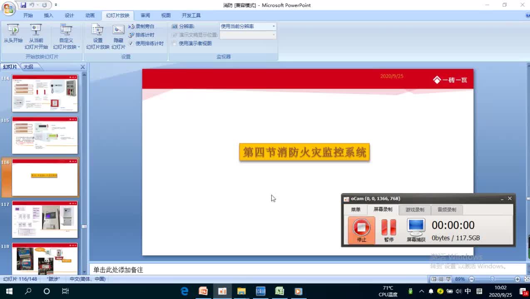Switch to Normal view icon in status bar
The height and width of the screenshot is (299, 530).
coord(434,279)
